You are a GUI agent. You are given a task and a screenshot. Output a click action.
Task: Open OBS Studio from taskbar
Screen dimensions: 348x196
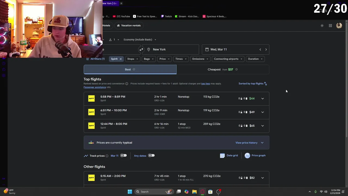coord(218,192)
